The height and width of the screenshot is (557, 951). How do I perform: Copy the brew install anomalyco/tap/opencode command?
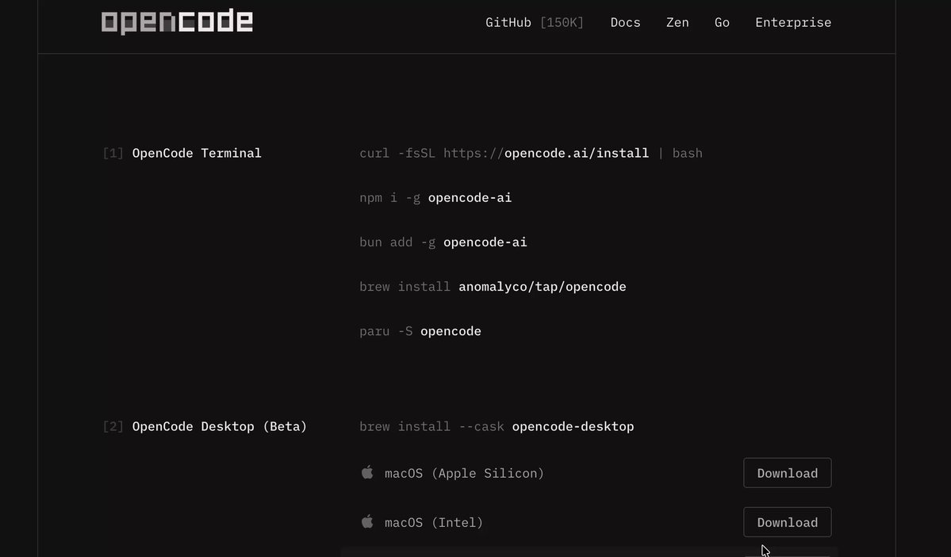click(x=493, y=287)
